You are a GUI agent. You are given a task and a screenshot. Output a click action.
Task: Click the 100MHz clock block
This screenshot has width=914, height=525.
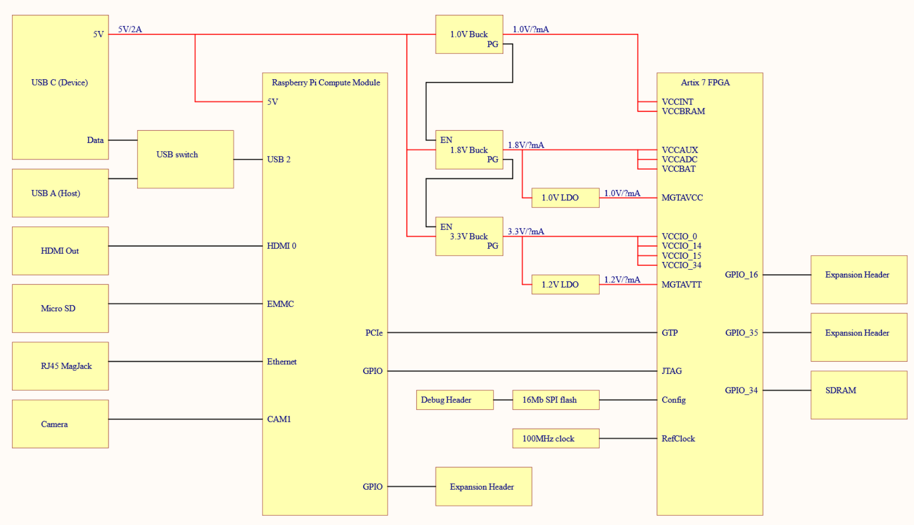pos(556,438)
